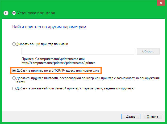Image resolution: width=167 pixels, height=124 pixels.
Task: Select the TCP/IP-адресу printer radio button
Action: click(14, 71)
